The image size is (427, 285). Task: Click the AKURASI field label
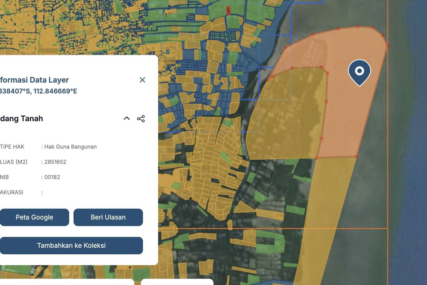pos(12,192)
